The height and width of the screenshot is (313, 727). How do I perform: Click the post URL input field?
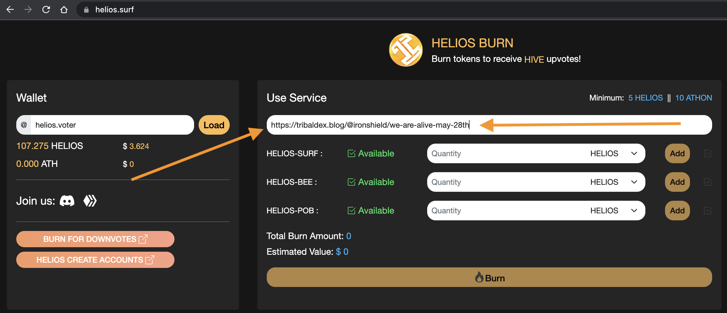[489, 125]
